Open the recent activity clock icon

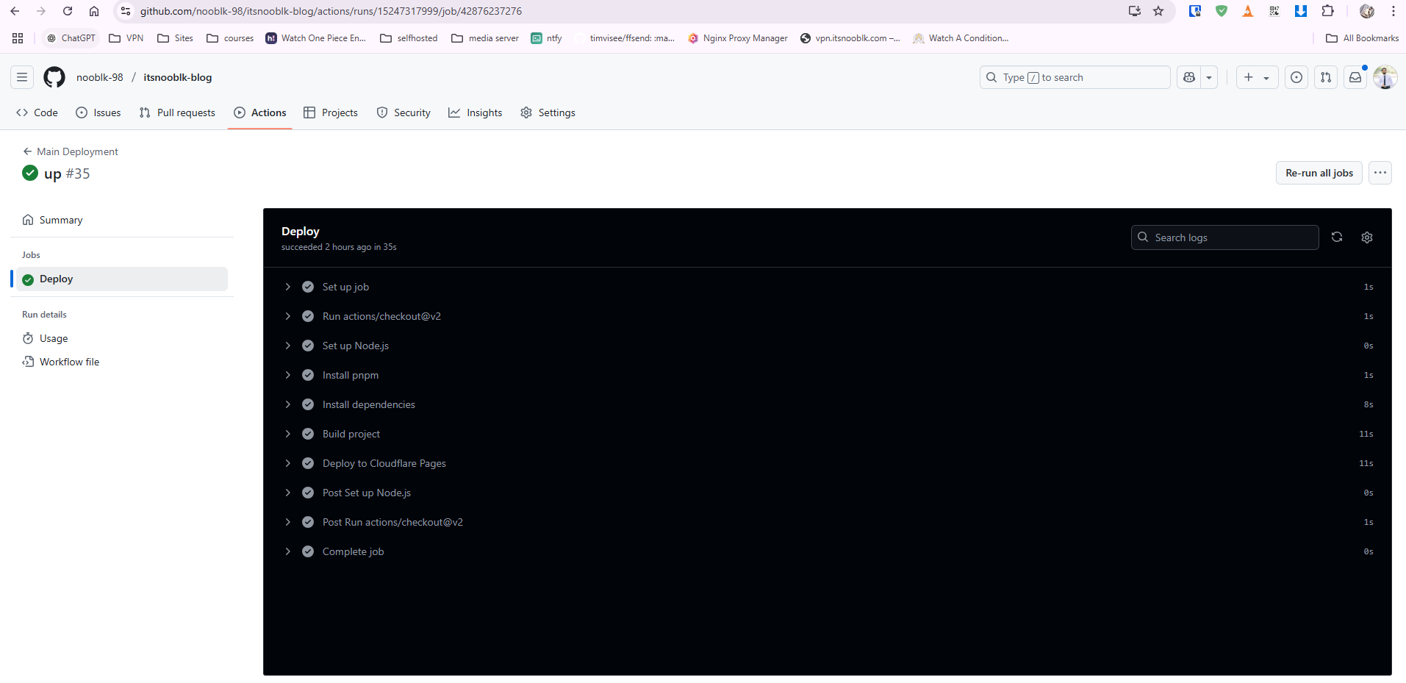(1296, 76)
